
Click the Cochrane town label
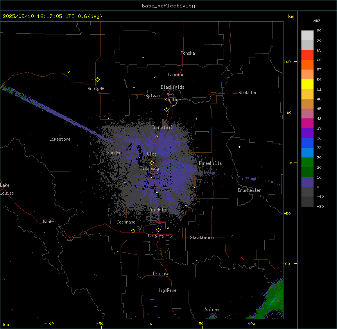126,222
